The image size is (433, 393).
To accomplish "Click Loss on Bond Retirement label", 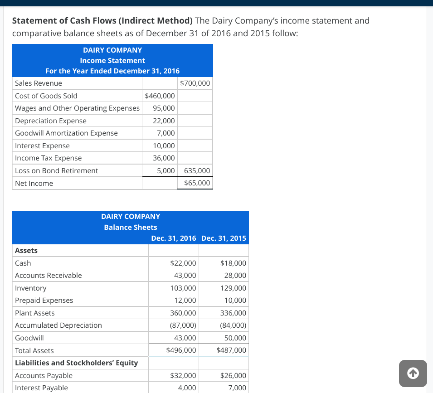I will pos(56,171).
